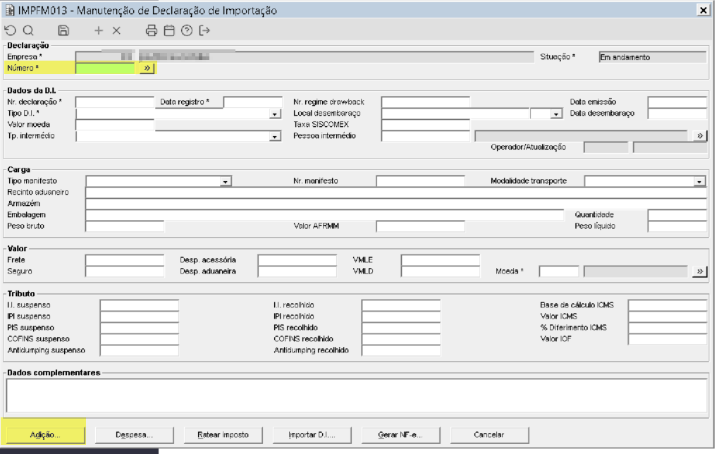Focus the Dados complementares text area
This screenshot has height=454, width=719.
[x=357, y=395]
